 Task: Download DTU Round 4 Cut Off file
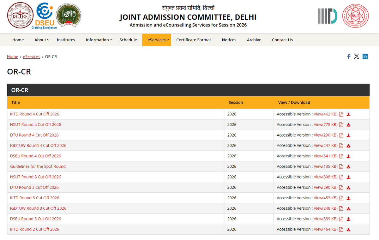pos(349,135)
